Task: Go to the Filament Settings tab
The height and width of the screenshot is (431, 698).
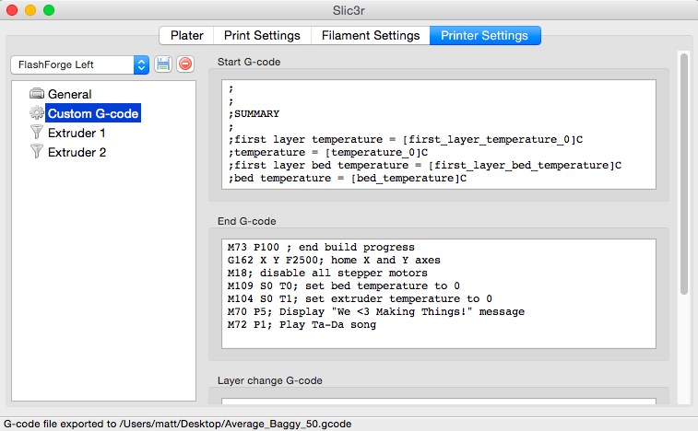Action: (x=370, y=35)
